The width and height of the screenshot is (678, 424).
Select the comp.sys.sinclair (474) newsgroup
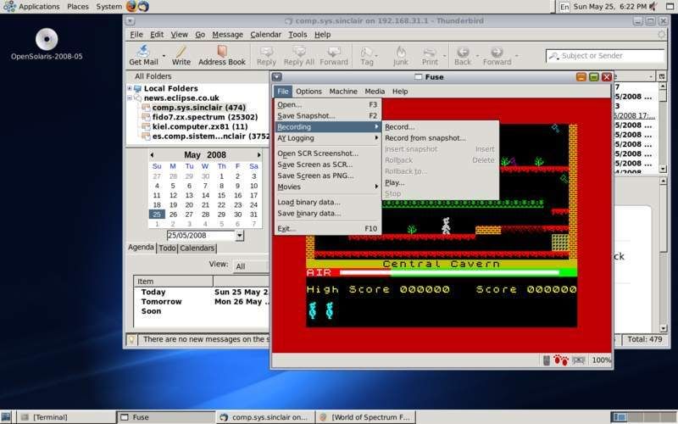199,108
